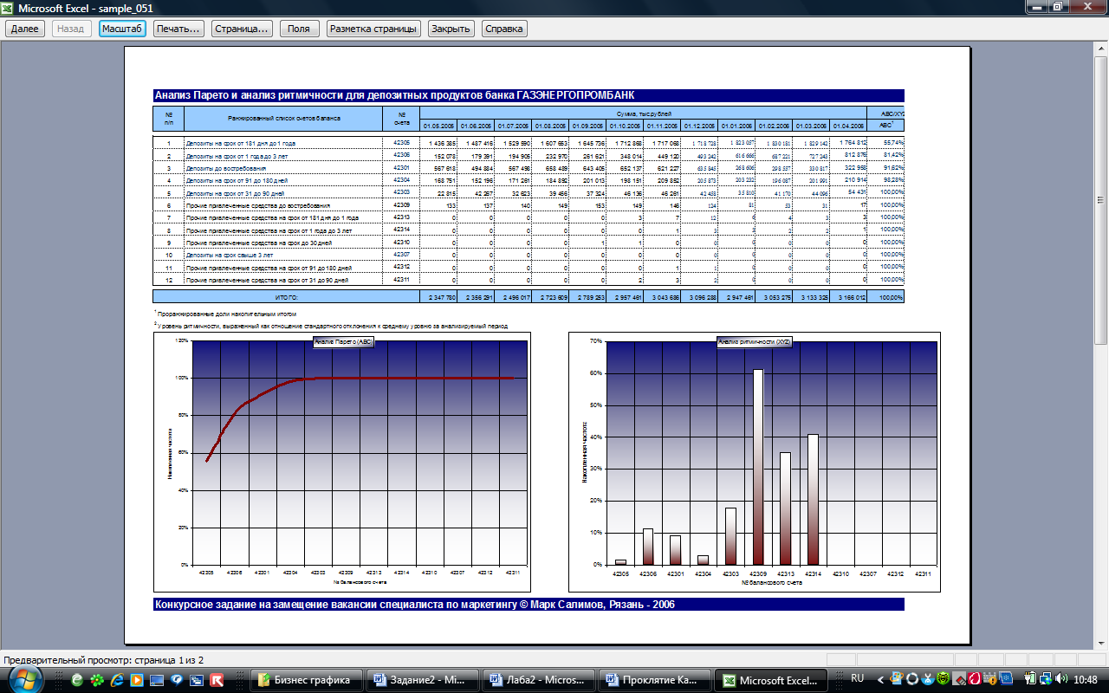The width and height of the screenshot is (1109, 693).
Task: Click the system clock 10:48
Action: point(1084,680)
